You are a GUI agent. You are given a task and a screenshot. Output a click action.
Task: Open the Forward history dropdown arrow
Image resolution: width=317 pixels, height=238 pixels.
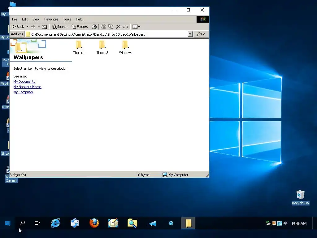[39, 27]
